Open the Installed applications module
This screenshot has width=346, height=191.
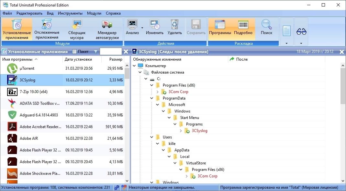point(17,29)
